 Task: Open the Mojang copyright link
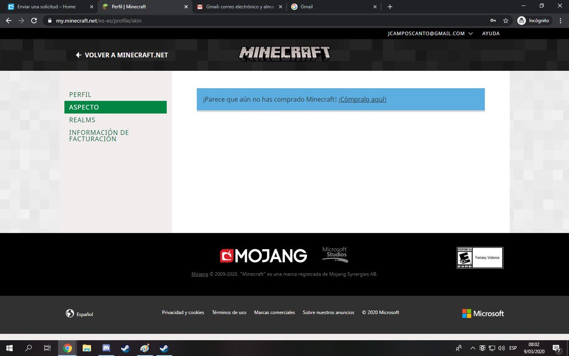(200, 274)
